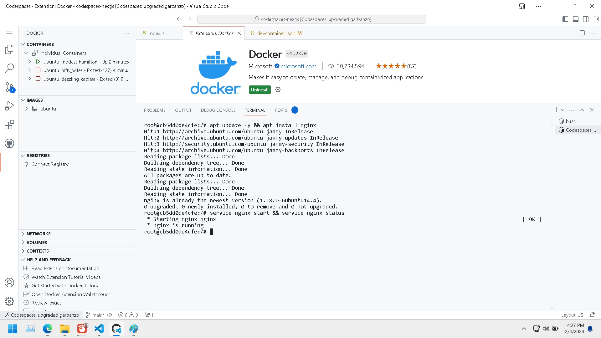Open the PORTS panel tab
601x338 pixels.
coord(281,110)
